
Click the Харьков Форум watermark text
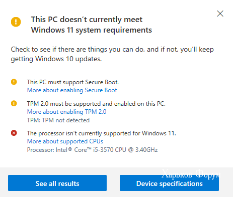(191, 174)
